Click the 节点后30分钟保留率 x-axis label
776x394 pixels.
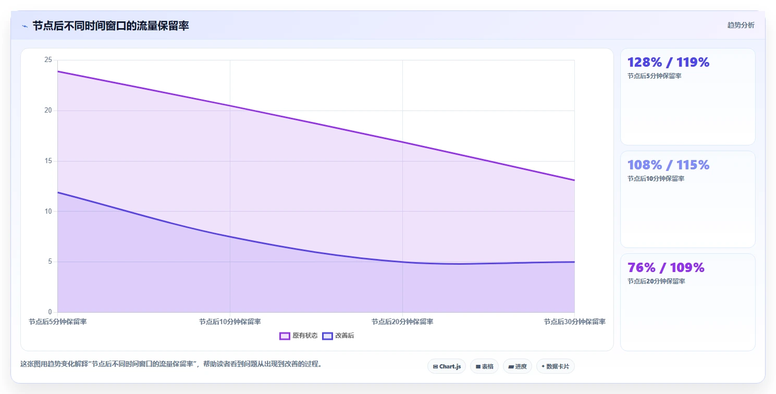click(x=574, y=322)
